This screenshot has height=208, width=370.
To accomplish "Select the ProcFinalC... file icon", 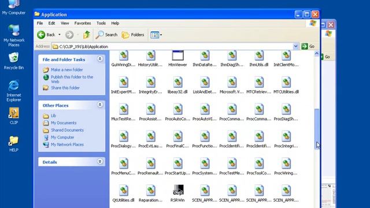I will point(177,136).
